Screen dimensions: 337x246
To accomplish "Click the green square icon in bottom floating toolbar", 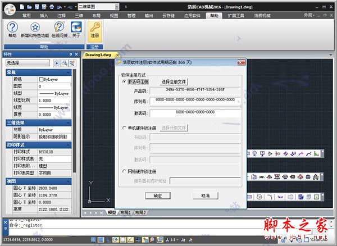I will pyautogui.click(x=316, y=197).
